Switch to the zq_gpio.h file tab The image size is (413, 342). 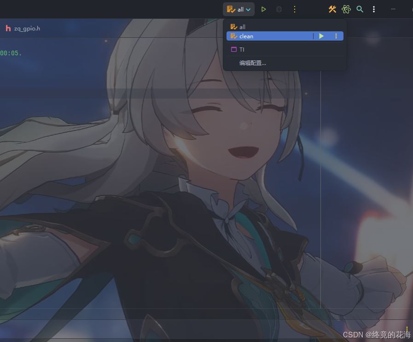pyautogui.click(x=23, y=28)
